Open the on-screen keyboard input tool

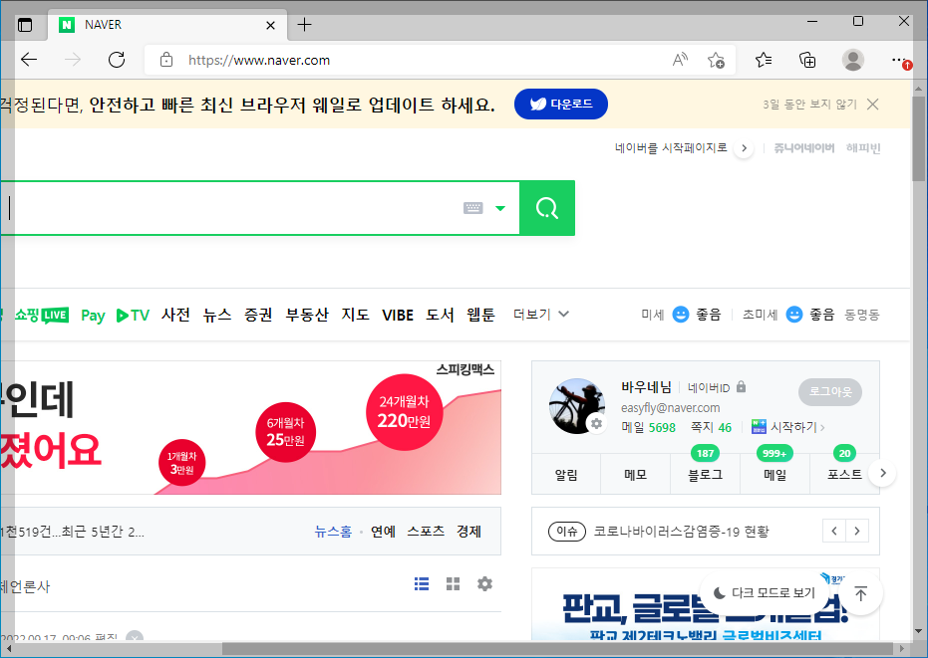pyautogui.click(x=472, y=208)
